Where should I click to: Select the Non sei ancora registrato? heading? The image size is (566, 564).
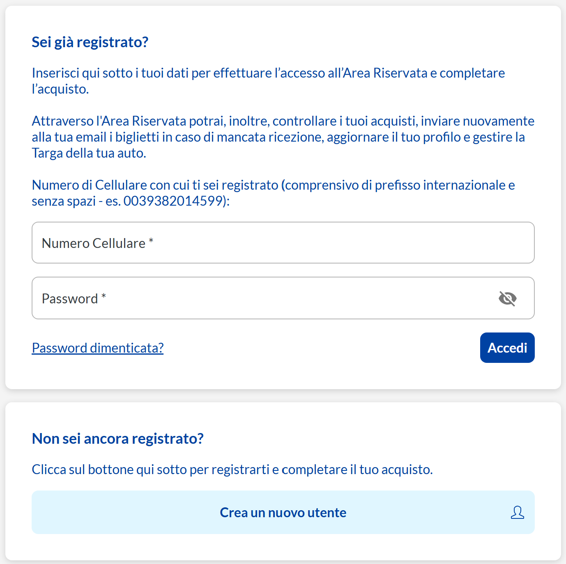(118, 438)
